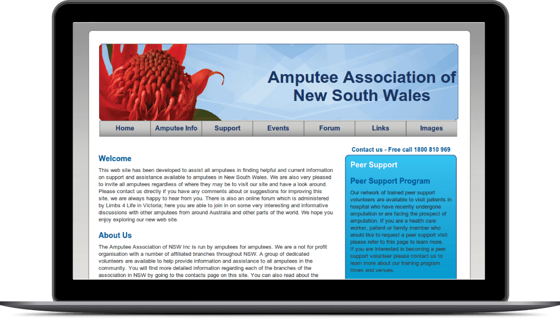Open the Links page

tap(380, 128)
